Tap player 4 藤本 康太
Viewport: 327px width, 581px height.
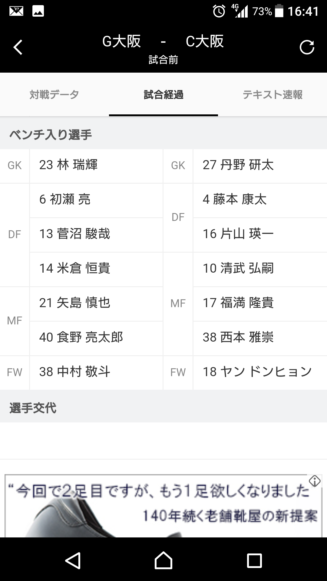click(x=235, y=200)
